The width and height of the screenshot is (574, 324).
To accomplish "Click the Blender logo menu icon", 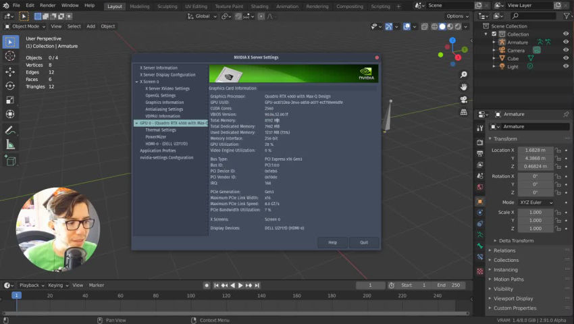I will (x=6, y=5).
